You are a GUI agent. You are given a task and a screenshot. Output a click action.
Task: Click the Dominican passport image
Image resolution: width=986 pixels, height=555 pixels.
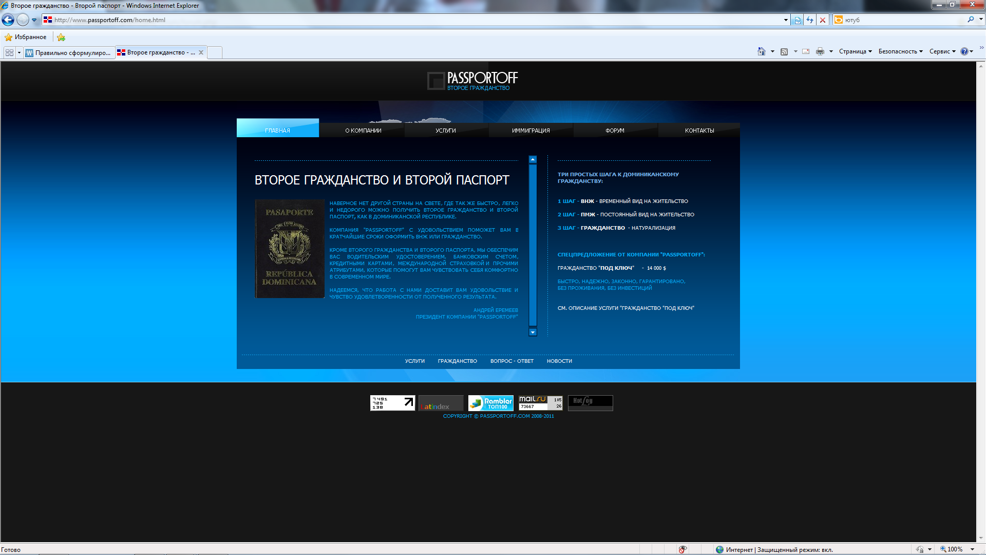[290, 249]
